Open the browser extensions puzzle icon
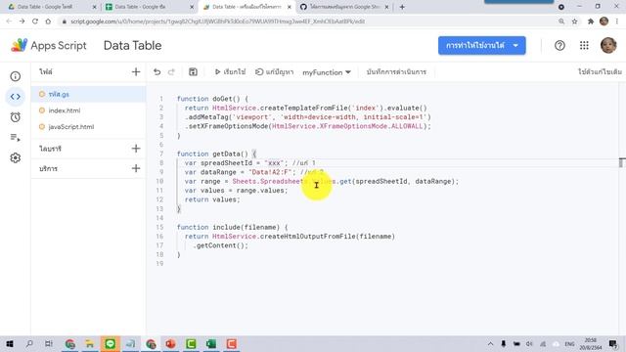Viewport: 626px width, 352px height. pyautogui.click(x=591, y=22)
